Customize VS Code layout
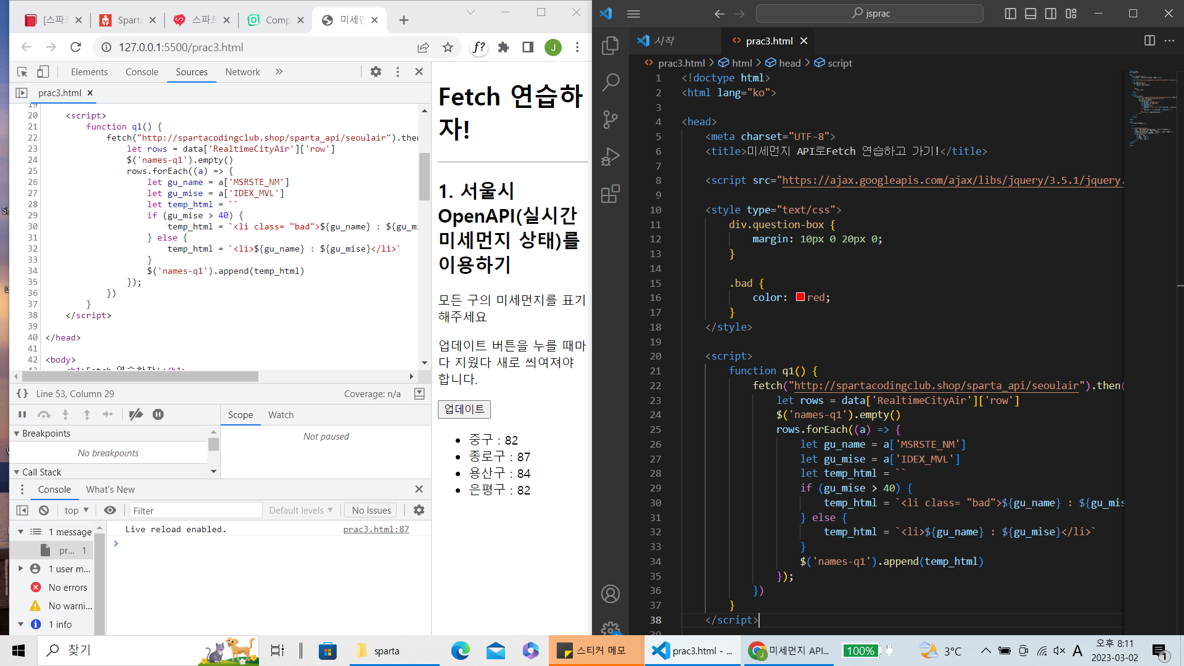The height and width of the screenshot is (666, 1184). pyautogui.click(x=1071, y=14)
